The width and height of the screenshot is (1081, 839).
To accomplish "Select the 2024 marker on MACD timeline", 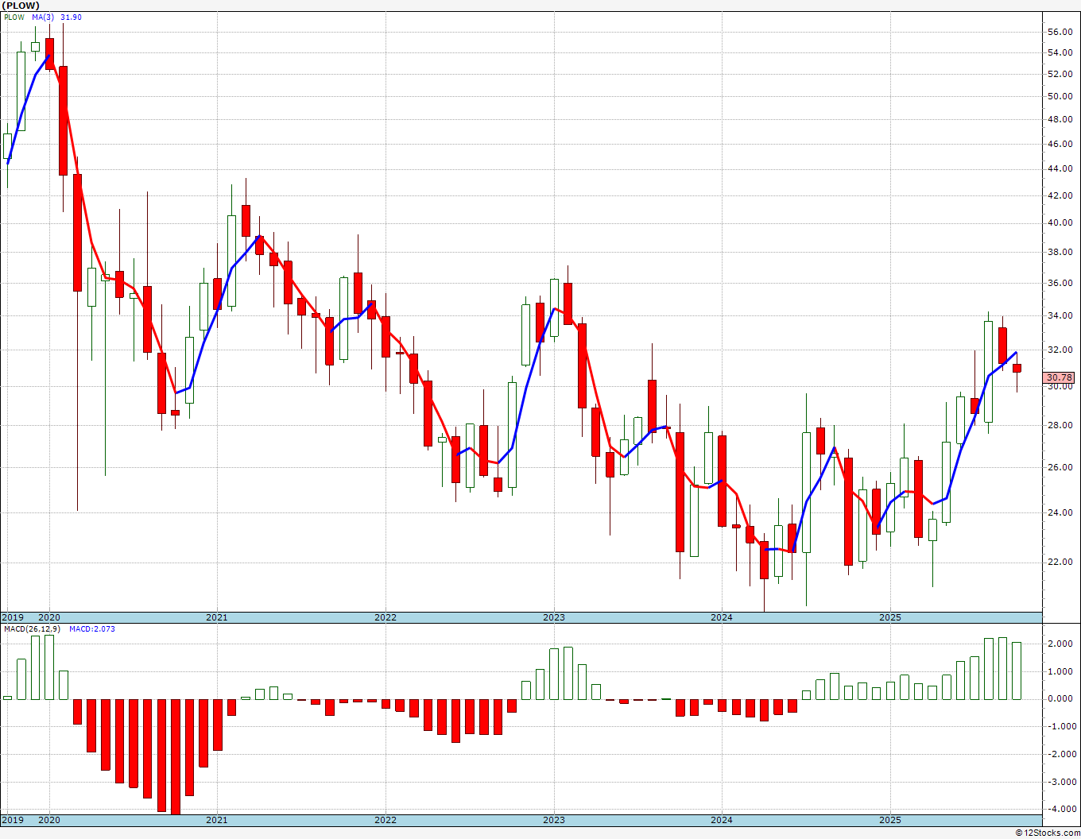I will [722, 820].
